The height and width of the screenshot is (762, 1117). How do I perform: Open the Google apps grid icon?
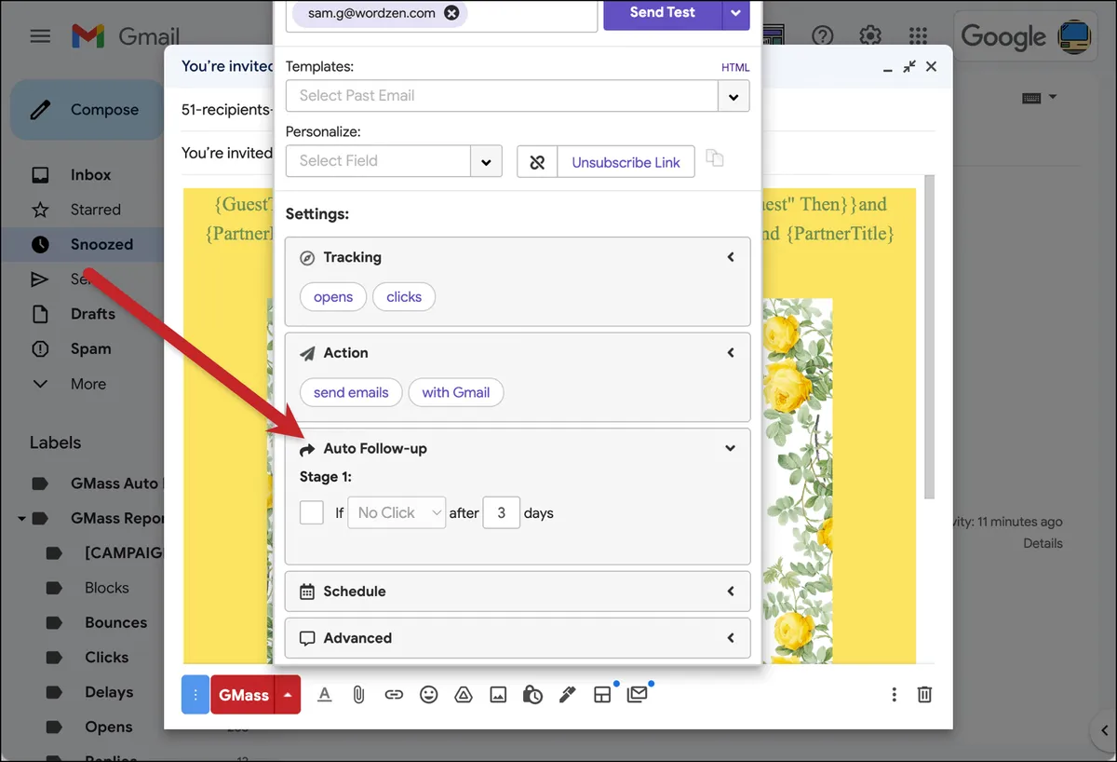pyautogui.click(x=918, y=36)
